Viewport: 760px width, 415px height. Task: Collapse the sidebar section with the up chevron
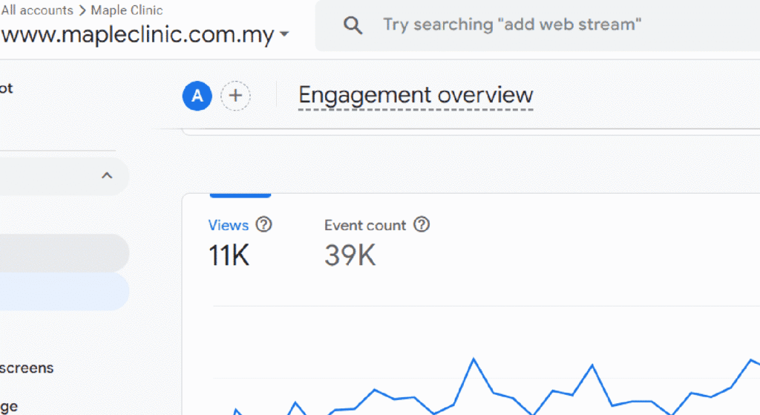click(107, 176)
